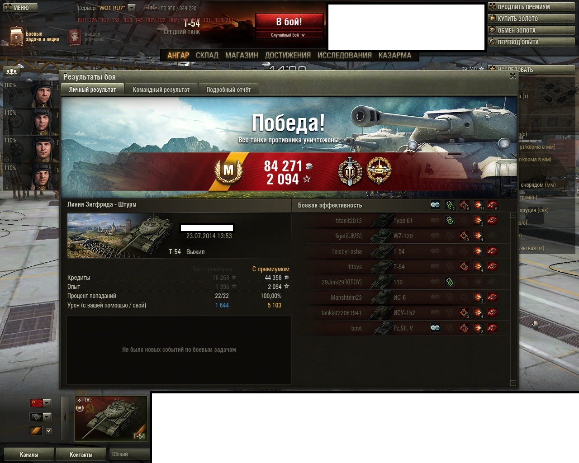Go to ИССЛЕДОВАНИЯ in the top menu

(345, 56)
